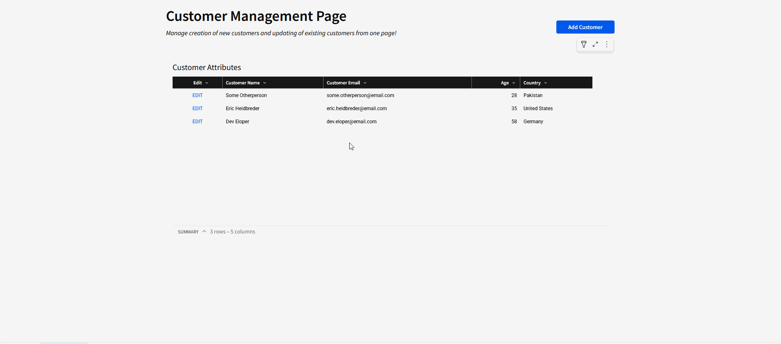Select the Pakistan country cell
The image size is (781, 344).
pyautogui.click(x=533, y=95)
